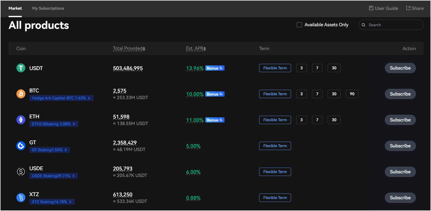Open XTZ Staking16.78% link

52,202
